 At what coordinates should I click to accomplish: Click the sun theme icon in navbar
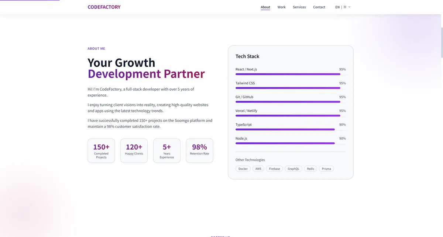tap(345, 7)
